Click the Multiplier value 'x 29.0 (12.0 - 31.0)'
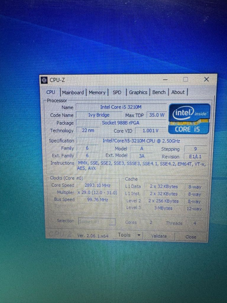Screen dimensions: 227x303 (97, 193)
